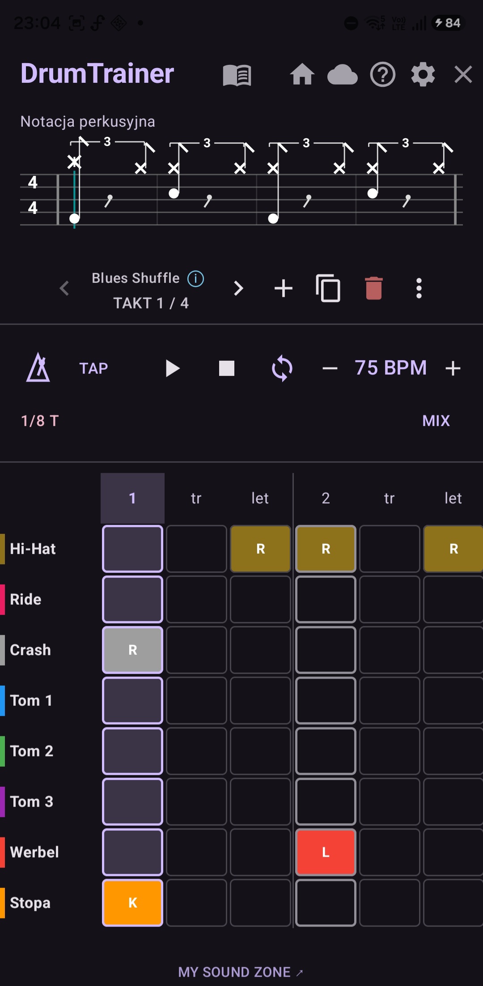Toggle Ride cell on beat 1

pyautogui.click(x=132, y=599)
